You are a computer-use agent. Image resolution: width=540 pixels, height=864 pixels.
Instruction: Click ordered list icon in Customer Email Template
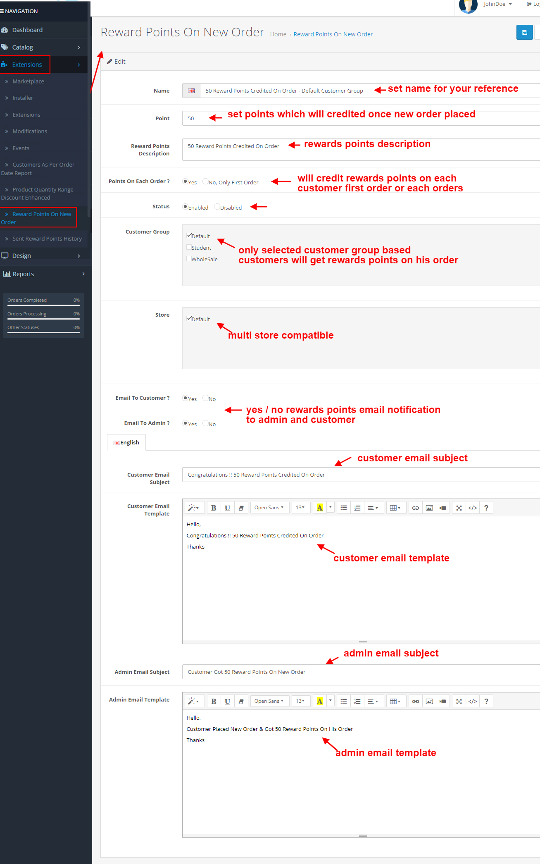coord(357,508)
